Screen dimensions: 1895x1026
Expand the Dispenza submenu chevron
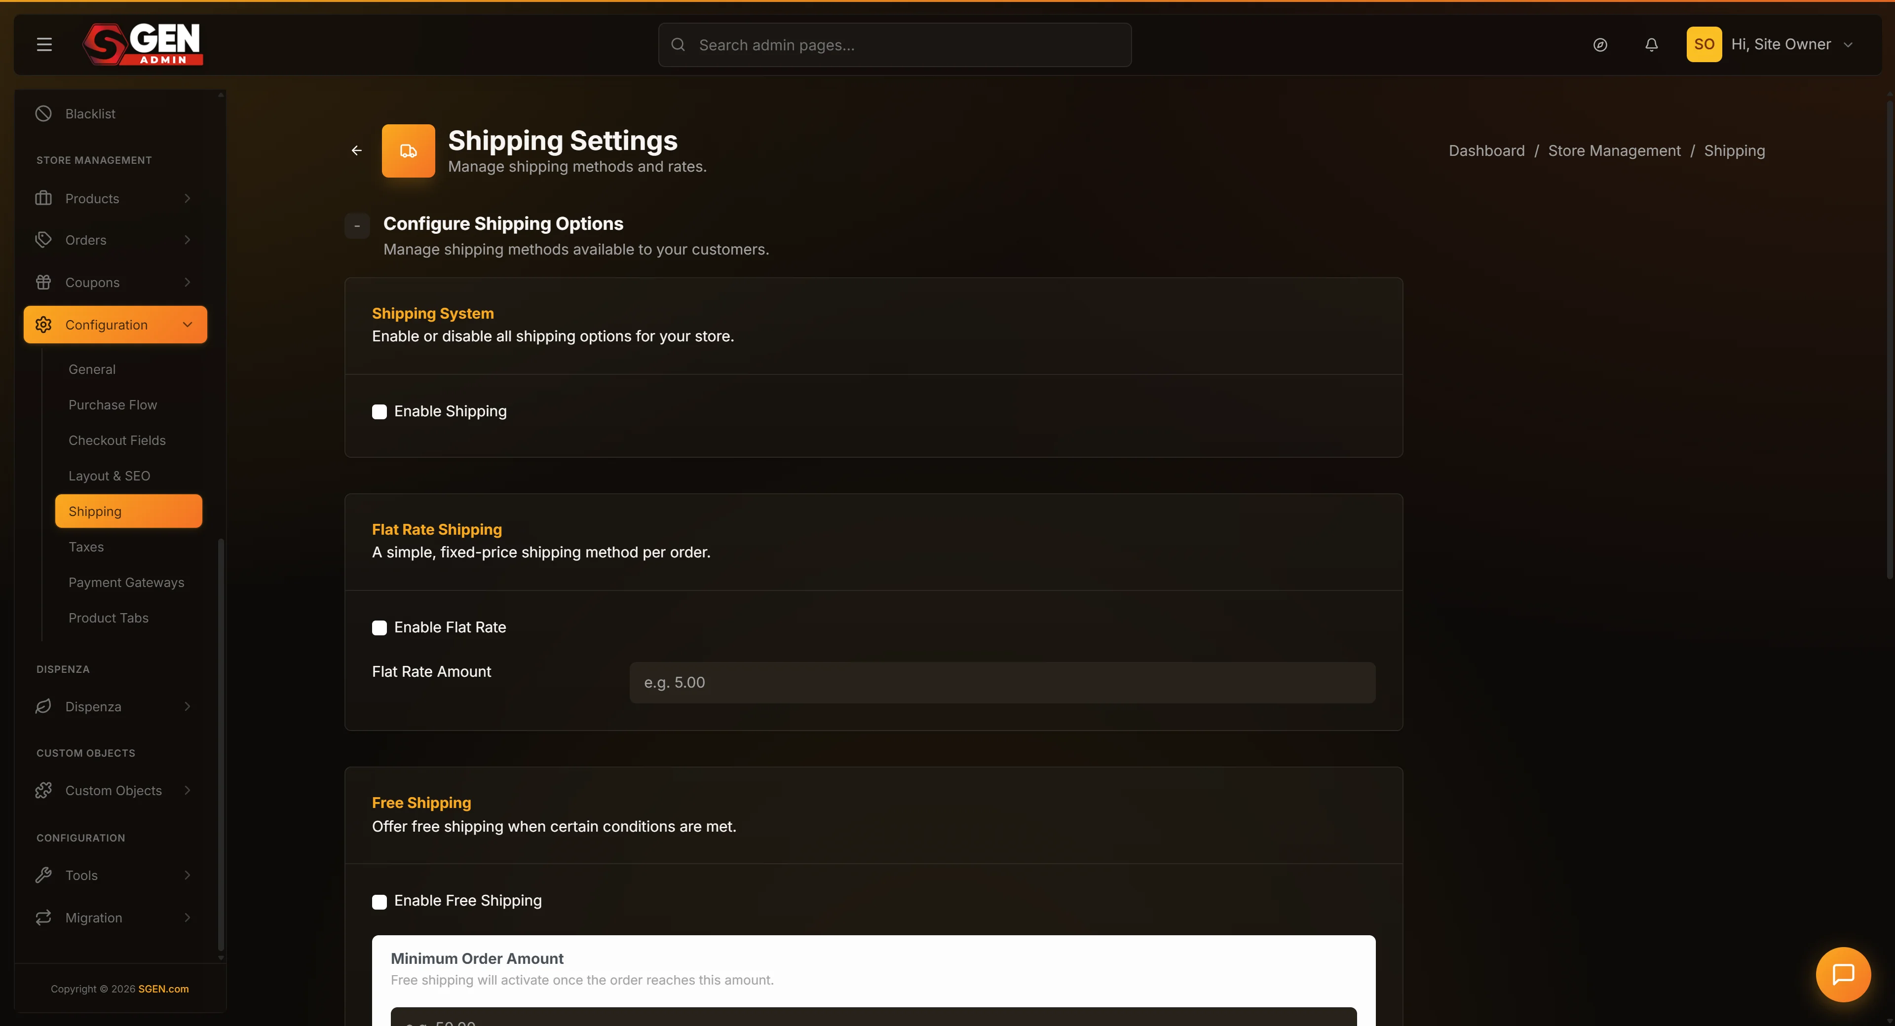pyautogui.click(x=188, y=706)
